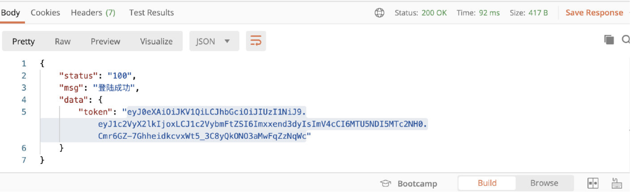
Task: Open search in response magnifier icon
Action: [x=626, y=40]
